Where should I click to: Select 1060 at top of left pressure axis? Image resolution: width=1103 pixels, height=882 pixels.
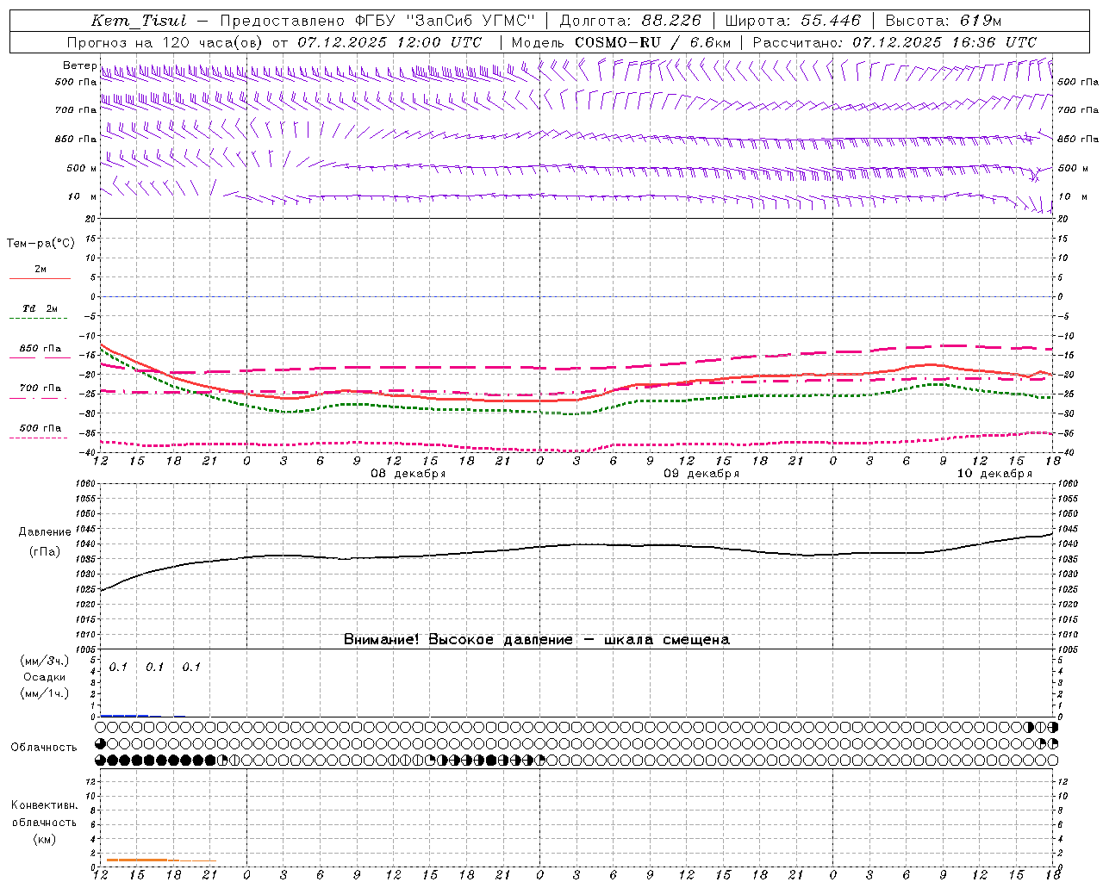pos(85,484)
